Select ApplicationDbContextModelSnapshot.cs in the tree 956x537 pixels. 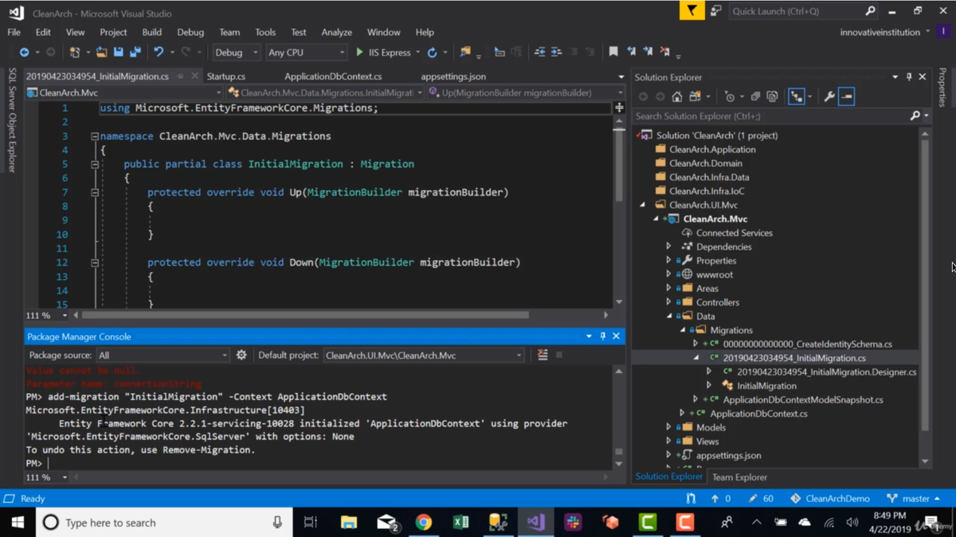(802, 399)
